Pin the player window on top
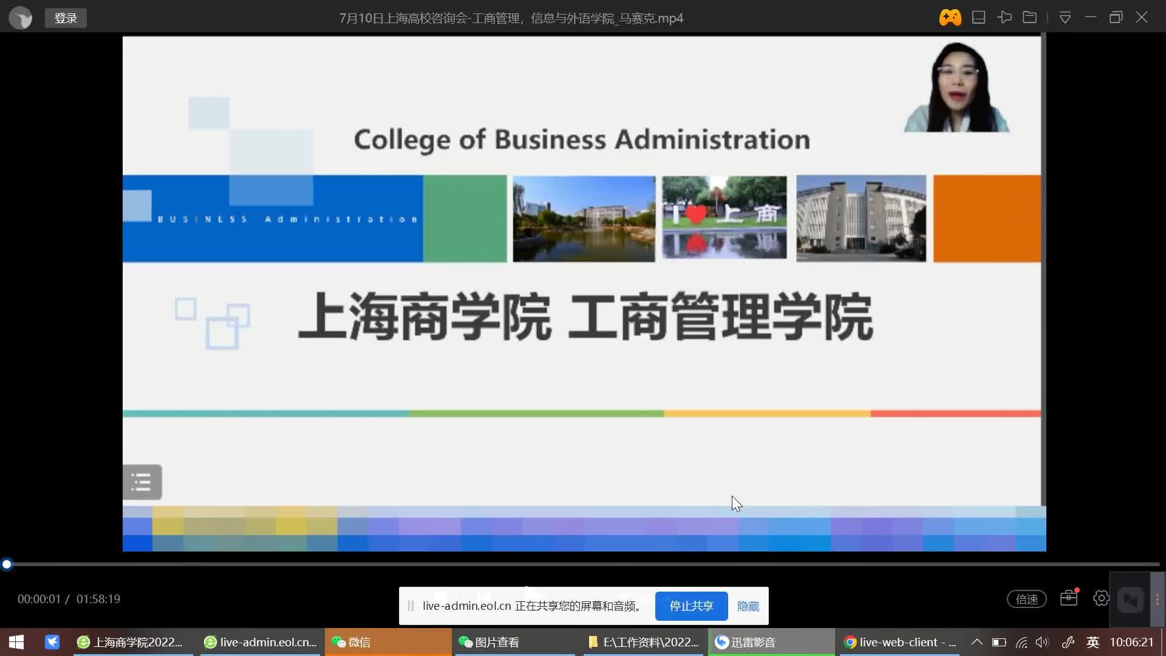 pos(1004,18)
